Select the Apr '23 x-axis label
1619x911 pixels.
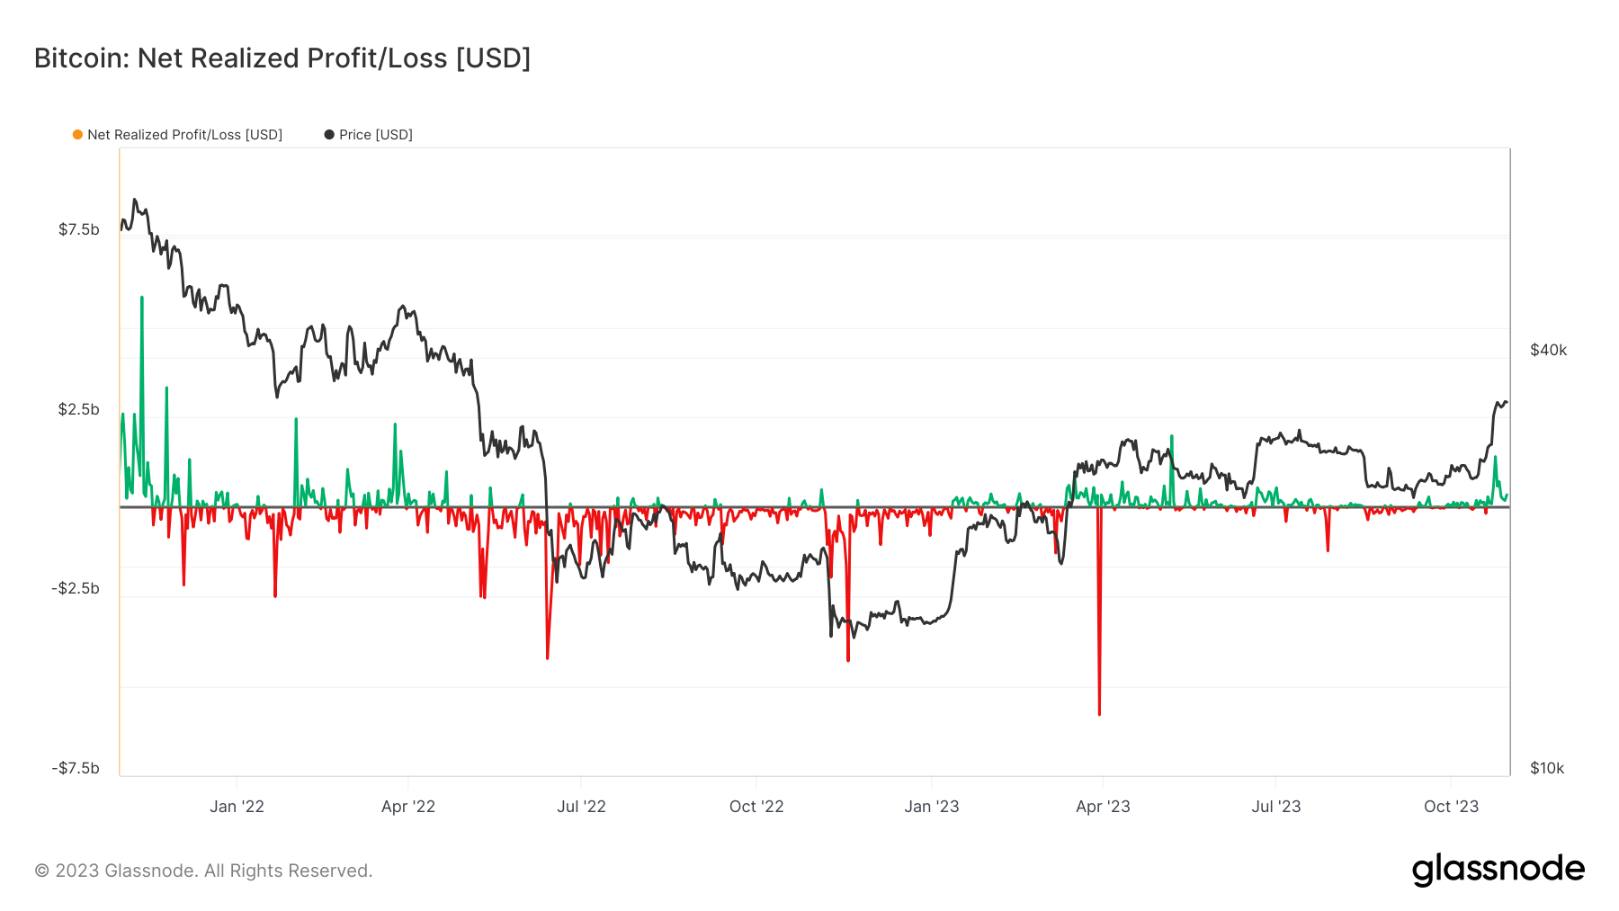pos(1103,807)
